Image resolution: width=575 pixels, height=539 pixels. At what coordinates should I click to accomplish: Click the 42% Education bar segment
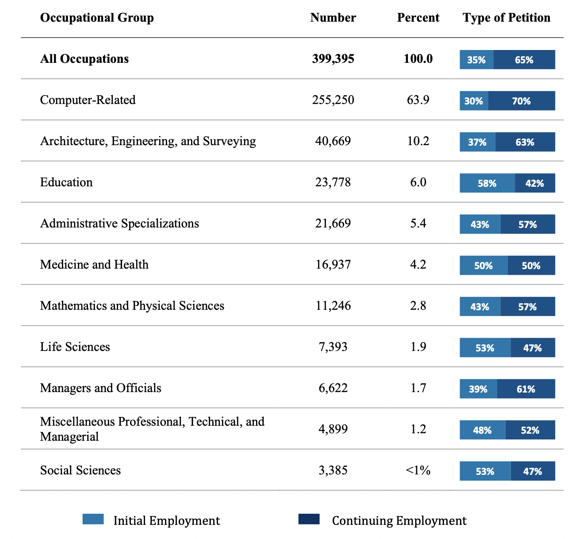[x=535, y=183]
